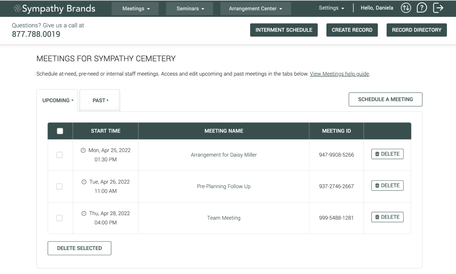The height and width of the screenshot is (274, 456).
Task: Click the sync arrows icon in header
Action: (x=406, y=8)
